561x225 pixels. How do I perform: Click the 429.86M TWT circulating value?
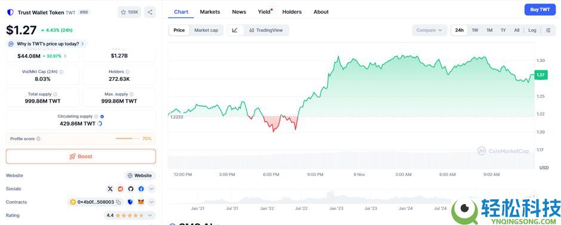click(x=78, y=124)
